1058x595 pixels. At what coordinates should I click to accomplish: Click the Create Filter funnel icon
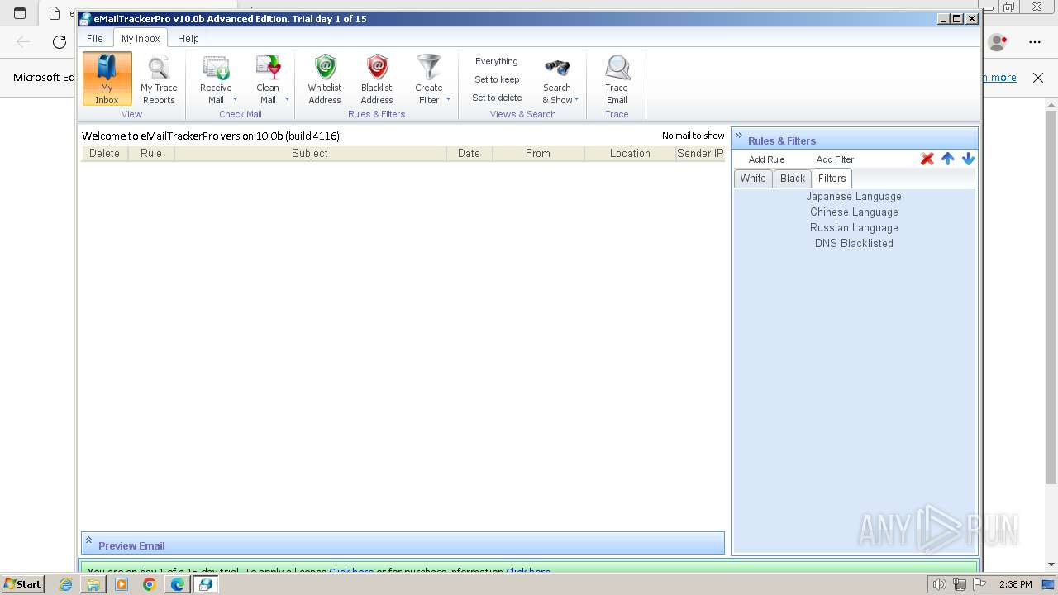(x=429, y=68)
